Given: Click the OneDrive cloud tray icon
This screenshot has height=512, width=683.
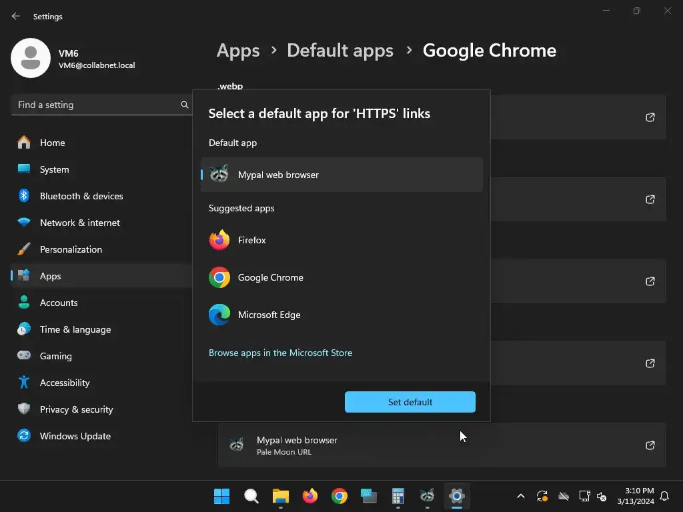Looking at the screenshot, I should tap(563, 496).
